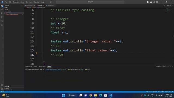Screen dimensions: 174x98
Task: Click the minimap in editor
Action: (169, 10)
